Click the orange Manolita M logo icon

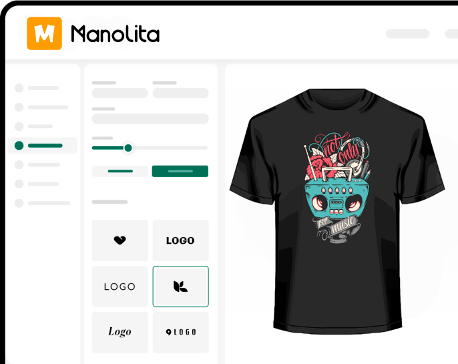pyautogui.click(x=44, y=33)
